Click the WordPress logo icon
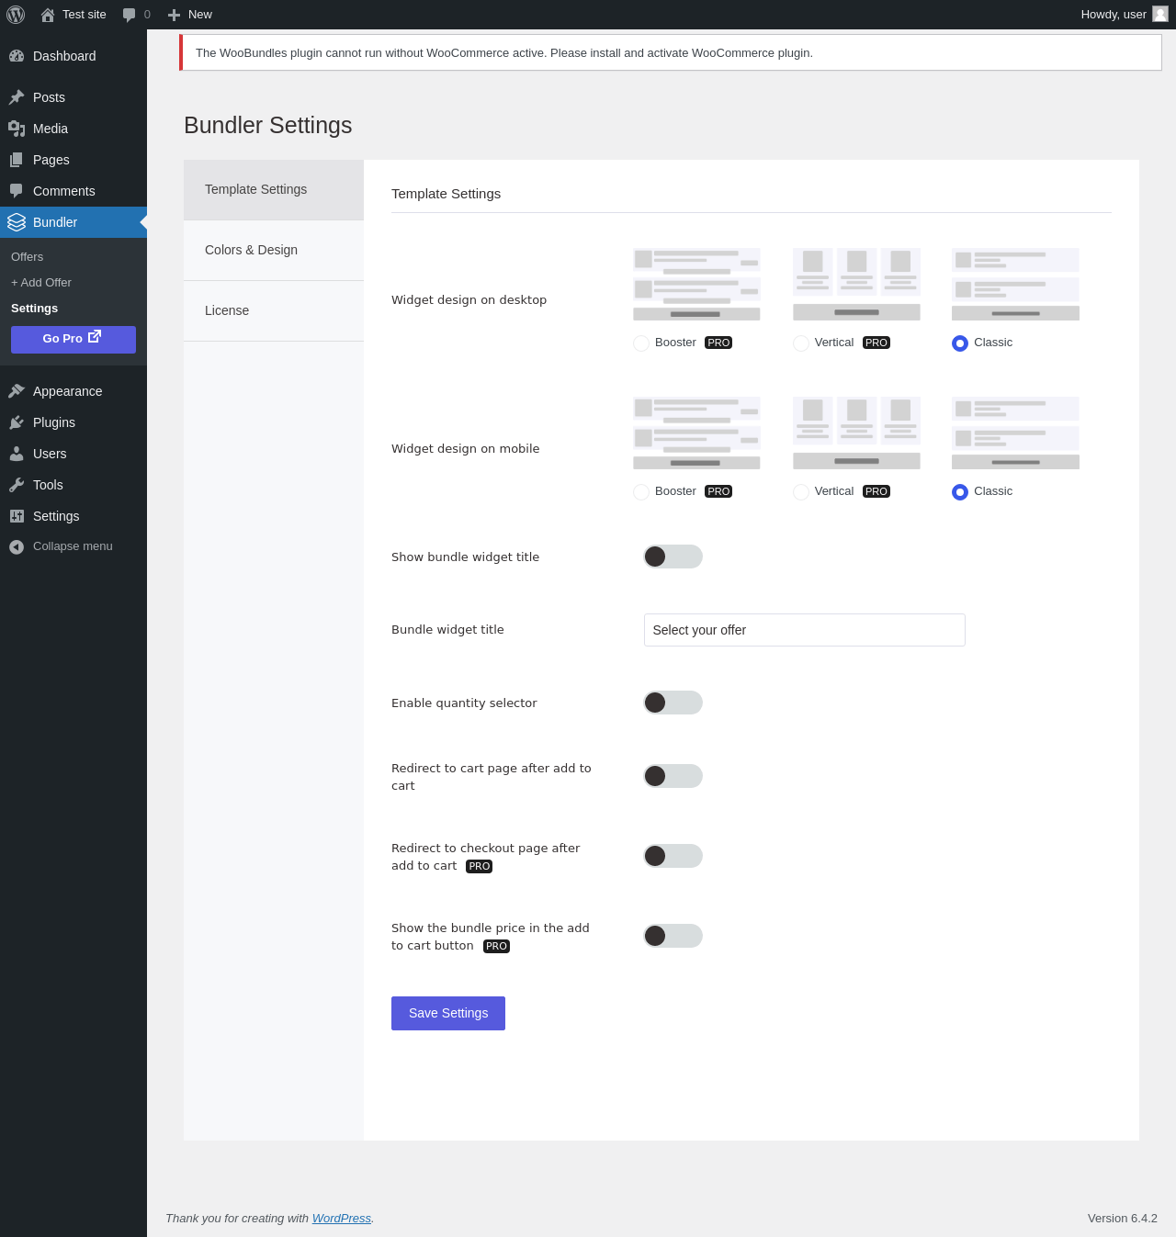Image resolution: width=1176 pixels, height=1237 pixels. click(16, 15)
